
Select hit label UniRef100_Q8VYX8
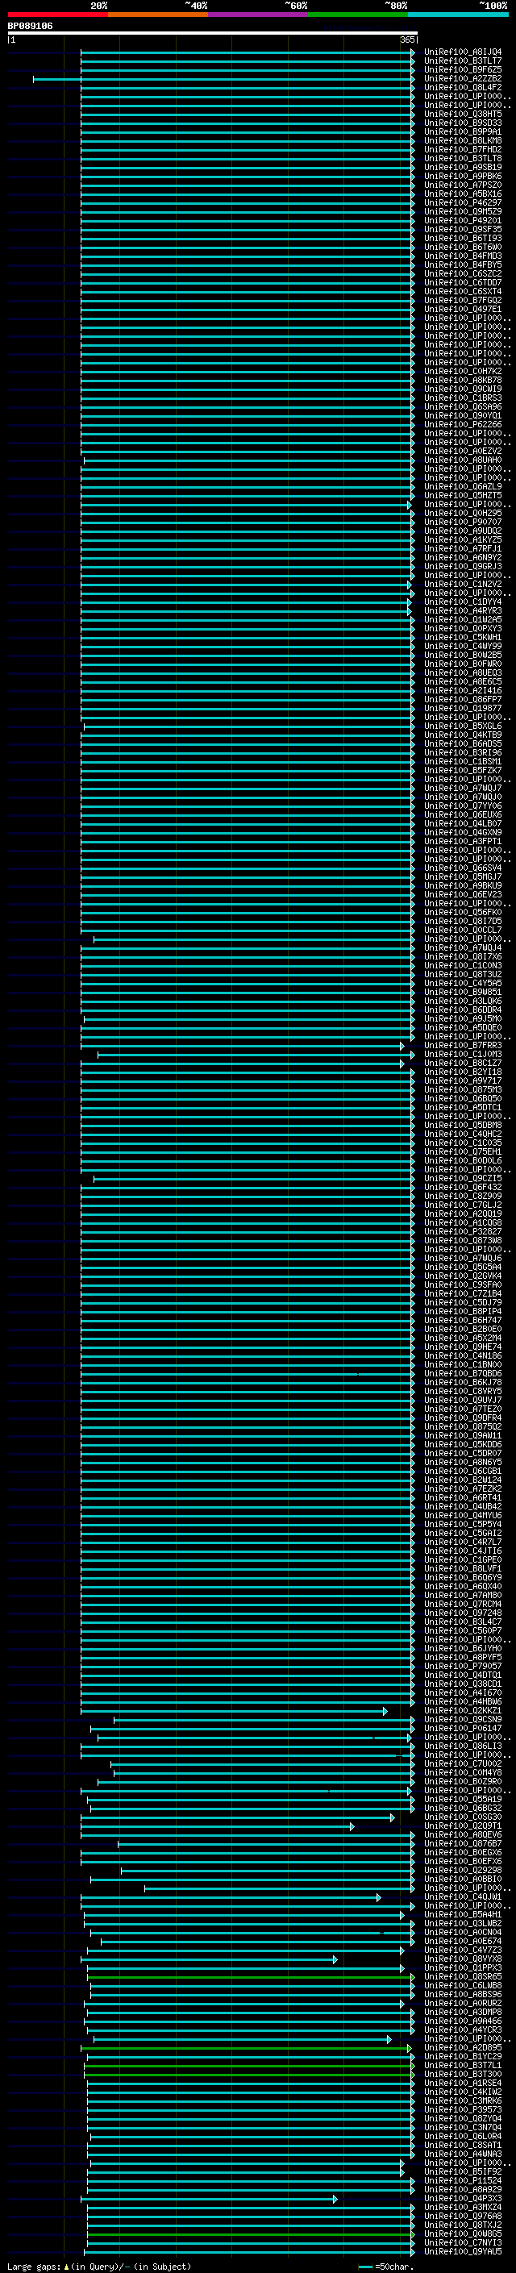(463, 1959)
